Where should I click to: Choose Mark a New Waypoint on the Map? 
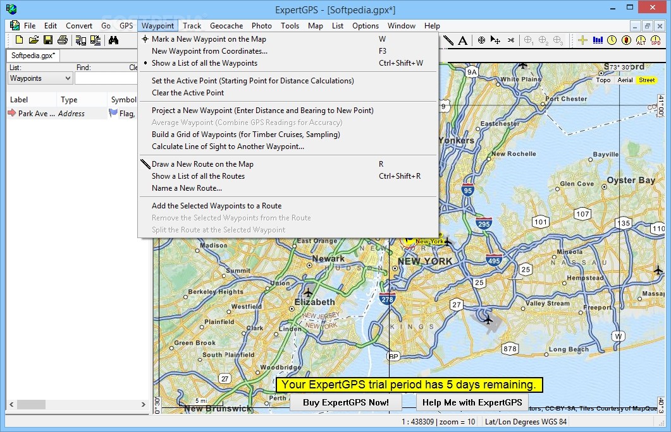(288, 39)
